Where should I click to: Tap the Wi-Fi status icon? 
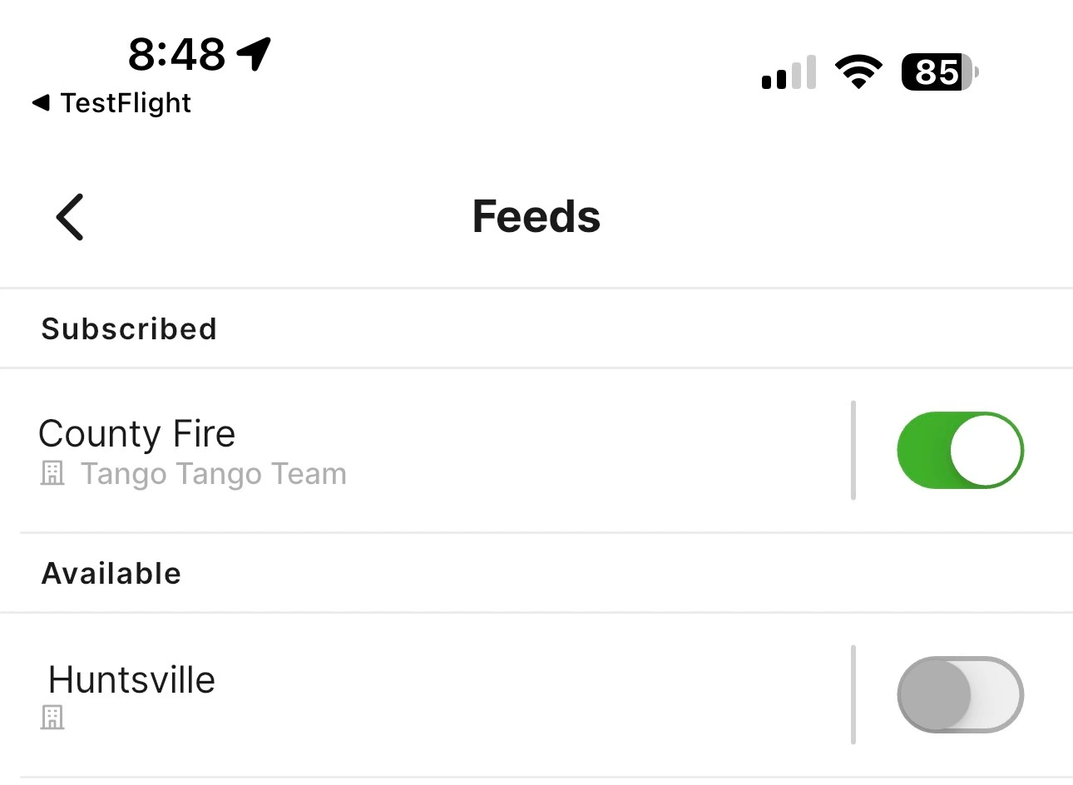pos(859,72)
